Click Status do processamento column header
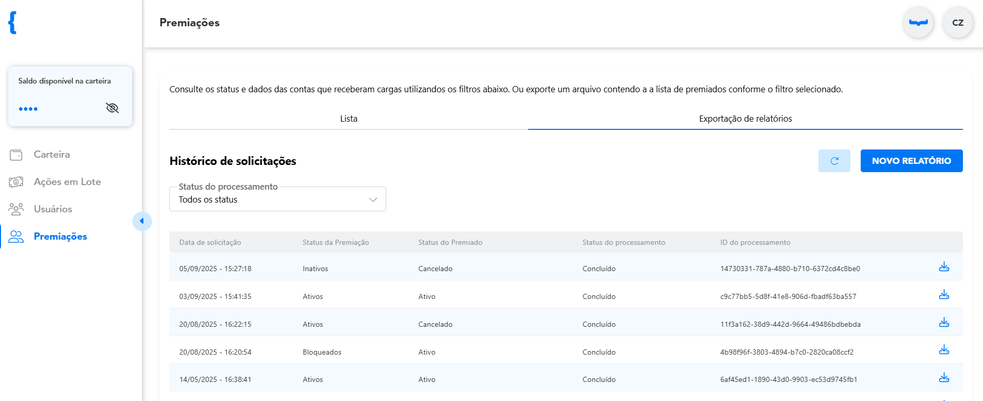983x401 pixels. tap(624, 242)
